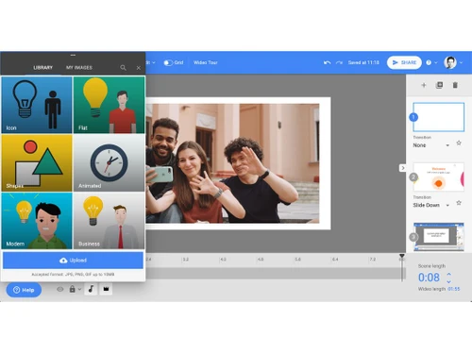The width and height of the screenshot is (472, 354).
Task: Toggle the Grid switch
Action: (168, 62)
